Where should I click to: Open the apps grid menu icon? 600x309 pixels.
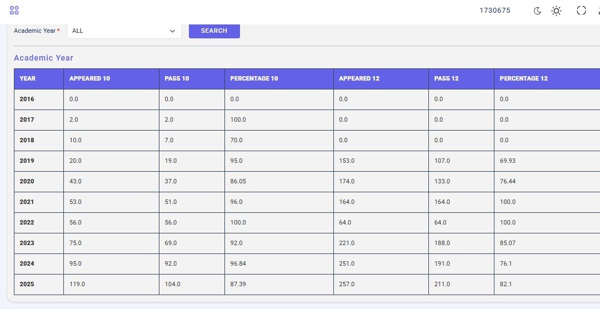(14, 11)
